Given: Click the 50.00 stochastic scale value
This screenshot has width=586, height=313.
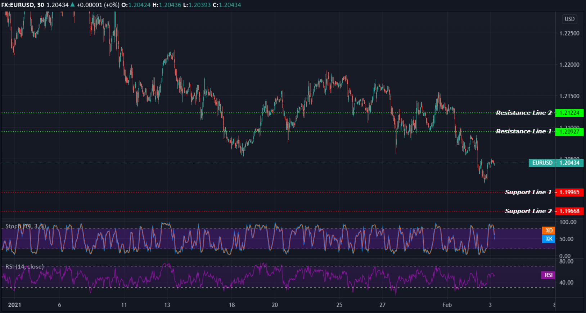Looking at the screenshot, I should pyautogui.click(x=566, y=239).
